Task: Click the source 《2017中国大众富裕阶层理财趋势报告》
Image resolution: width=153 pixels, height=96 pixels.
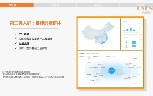Action: 21,74
